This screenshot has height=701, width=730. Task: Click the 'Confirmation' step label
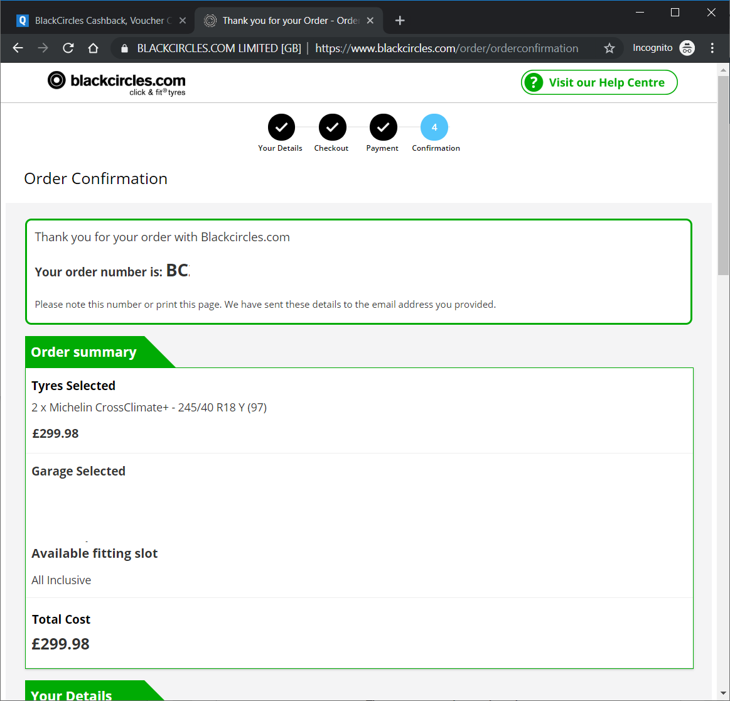(436, 148)
